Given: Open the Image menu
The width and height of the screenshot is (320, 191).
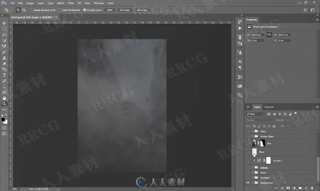Looking at the screenshot, I should [x=30, y=3].
